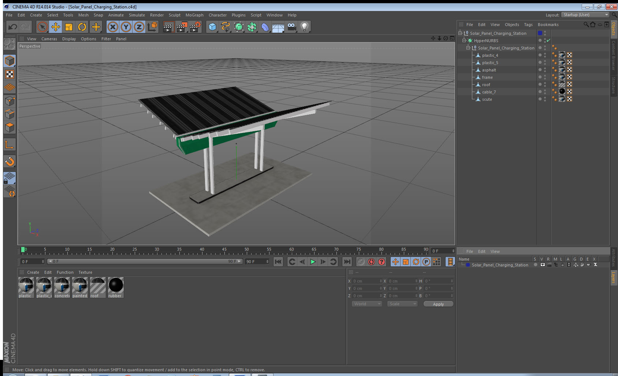Open the Layout dropdown
The width and height of the screenshot is (618, 376).
pyautogui.click(x=585, y=15)
